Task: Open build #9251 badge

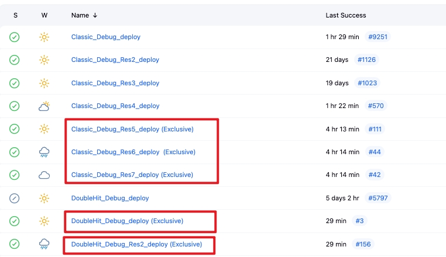Action: pyautogui.click(x=378, y=37)
